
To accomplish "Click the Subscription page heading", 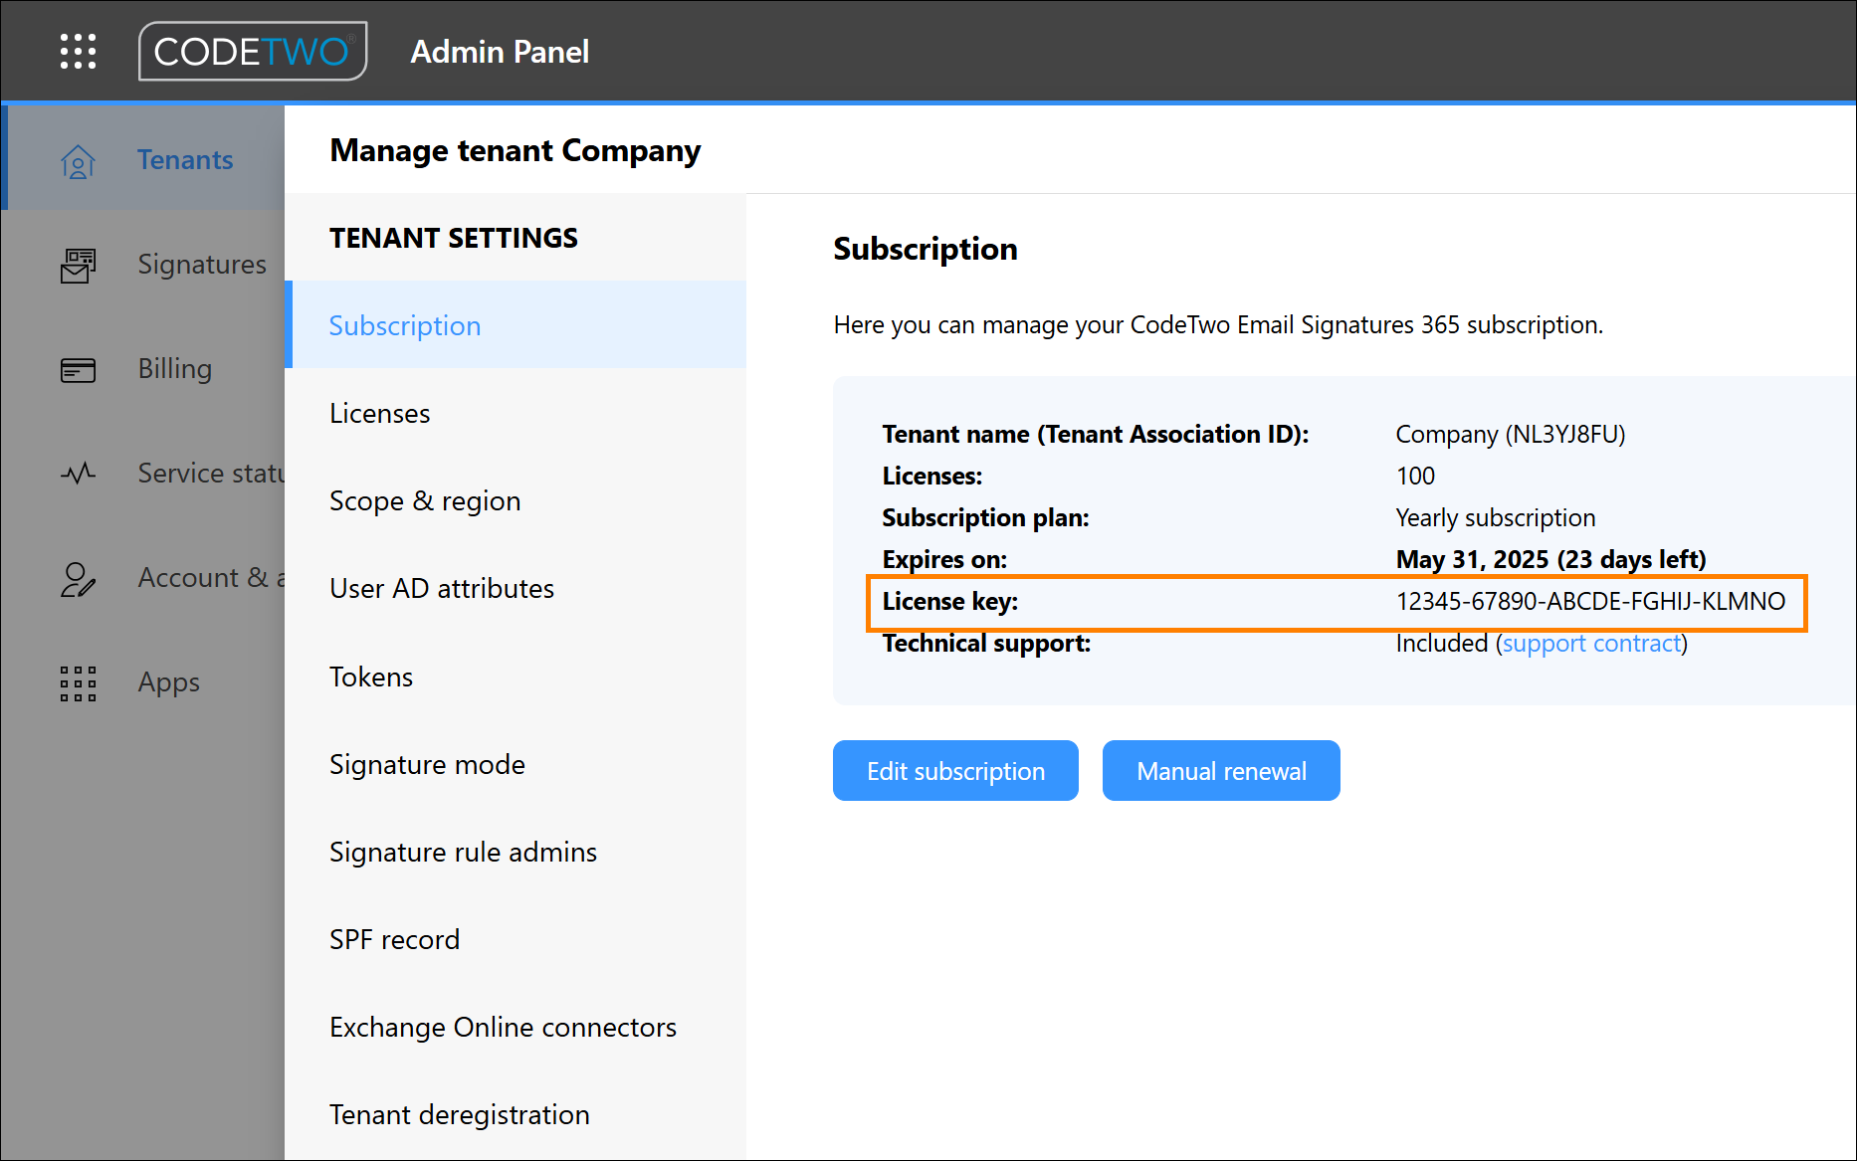I will [926, 249].
